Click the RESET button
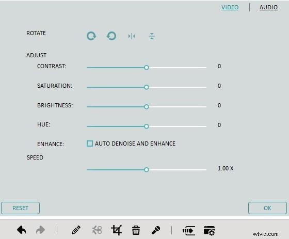 tap(20, 208)
